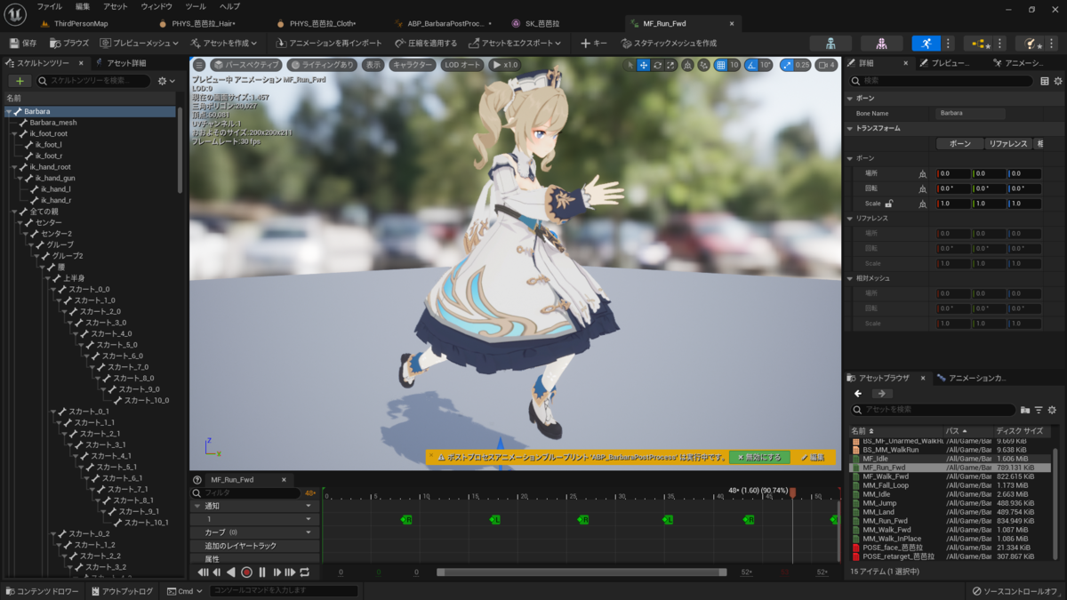
Task: Open the LOD オート dropdown
Action: pyautogui.click(x=462, y=65)
